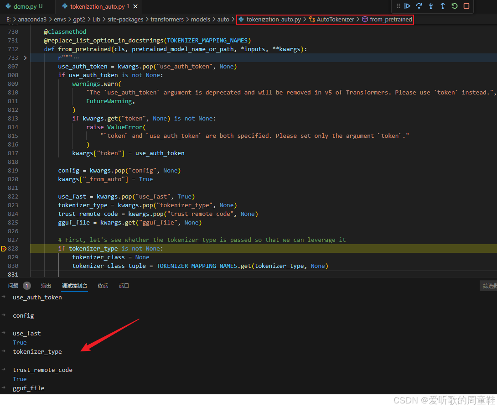The image size is (497, 408).
Task: Click envs in the breadcrumb path
Action: (x=60, y=19)
